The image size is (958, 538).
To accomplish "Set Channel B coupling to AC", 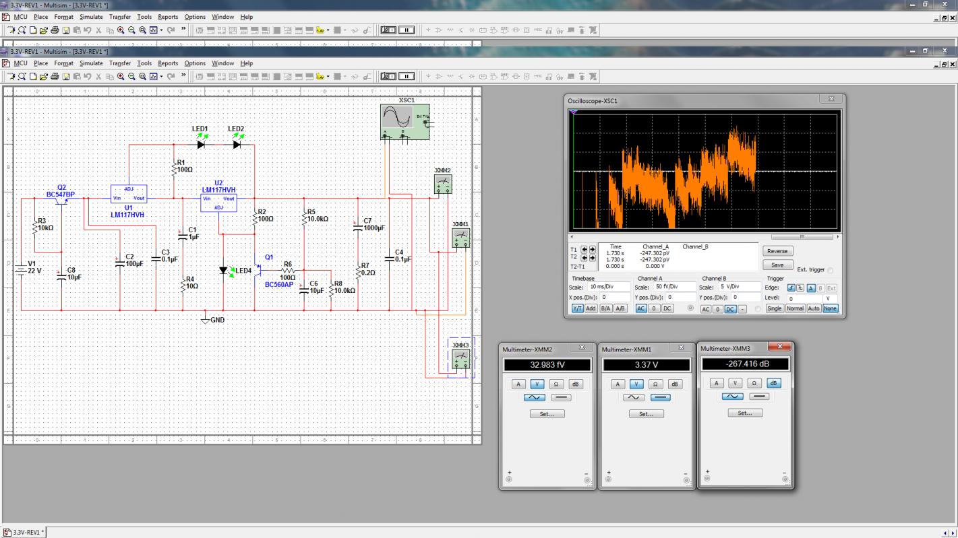I will [706, 309].
